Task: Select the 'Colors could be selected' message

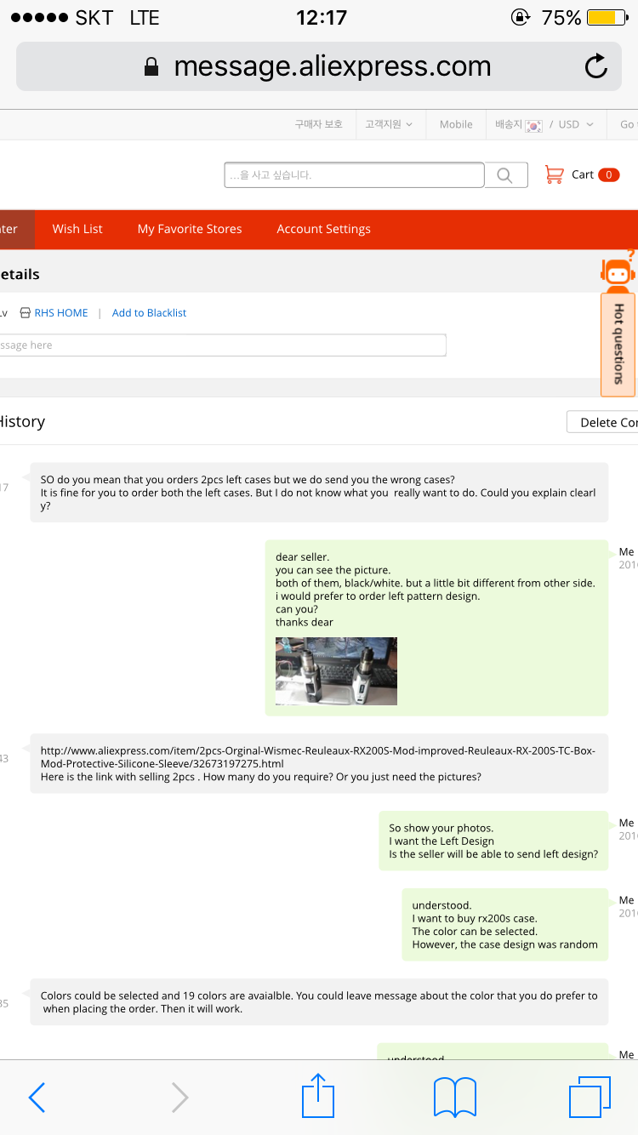Action: point(319,1002)
